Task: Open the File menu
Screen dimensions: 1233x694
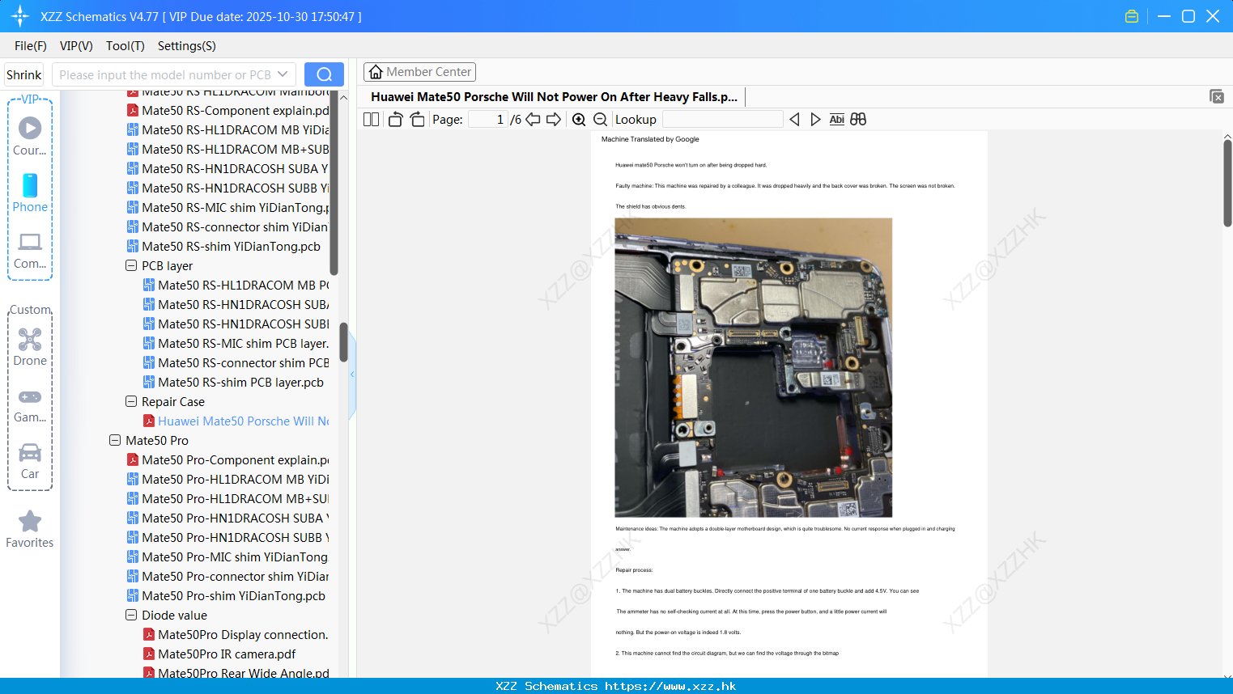Action: point(31,46)
